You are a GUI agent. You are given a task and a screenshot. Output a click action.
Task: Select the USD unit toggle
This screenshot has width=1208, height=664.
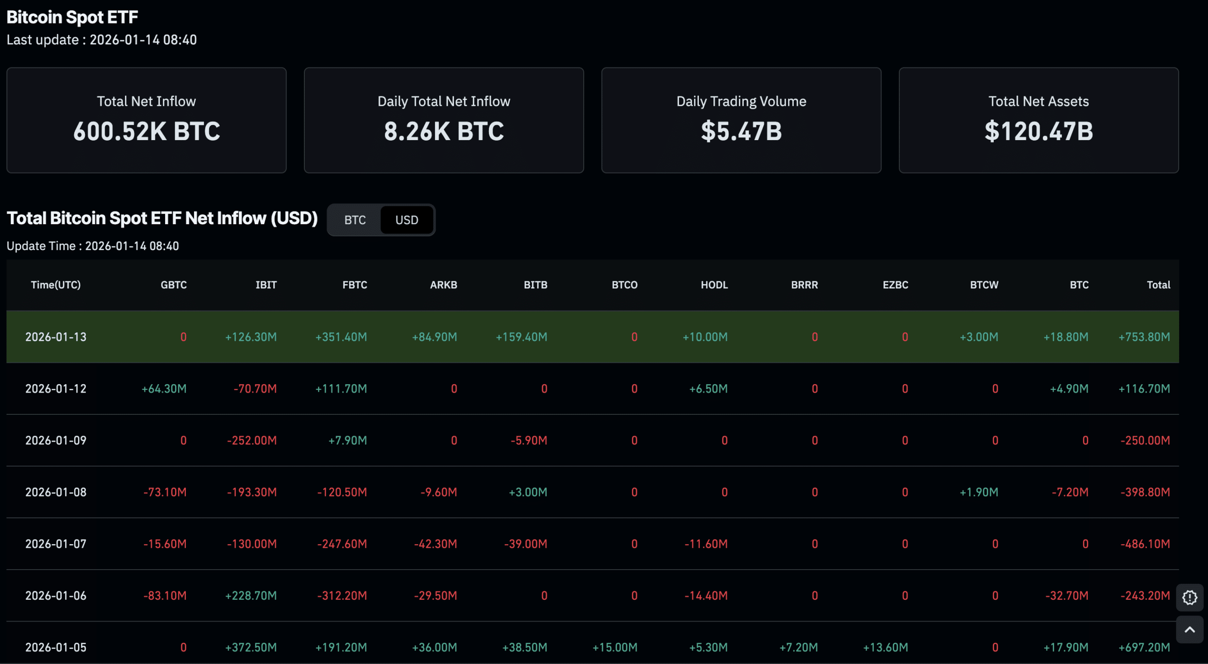point(406,220)
